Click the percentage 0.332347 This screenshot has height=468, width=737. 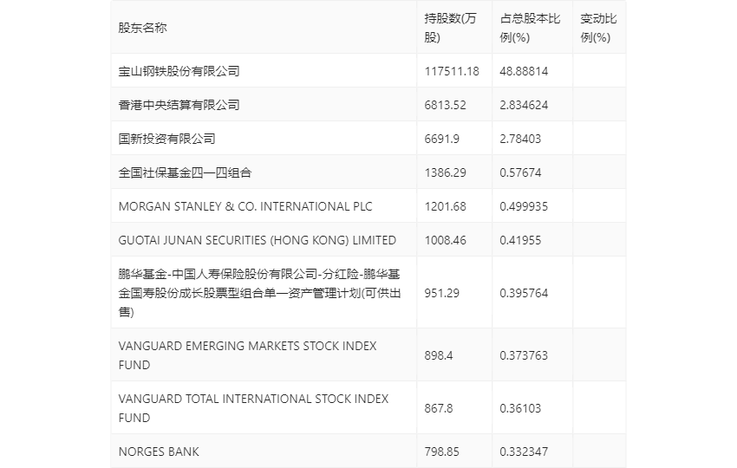(524, 452)
